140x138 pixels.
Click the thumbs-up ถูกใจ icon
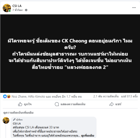pyautogui.click(x=20, y=104)
